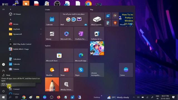The image size is (178, 100).
Task: Open the weather widget showing 29°C
Action: 118,97
